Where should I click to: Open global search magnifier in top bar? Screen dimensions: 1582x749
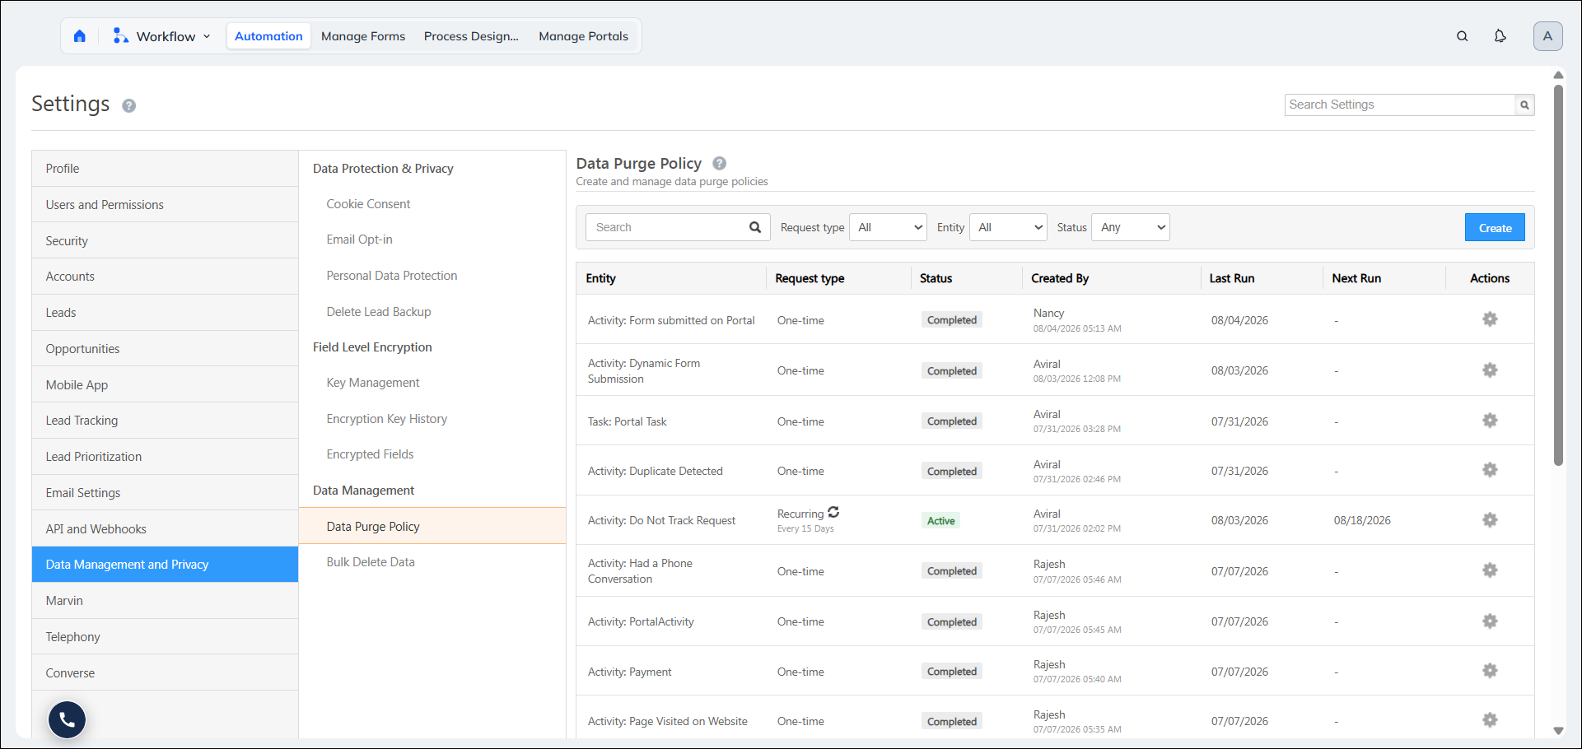1462,36
